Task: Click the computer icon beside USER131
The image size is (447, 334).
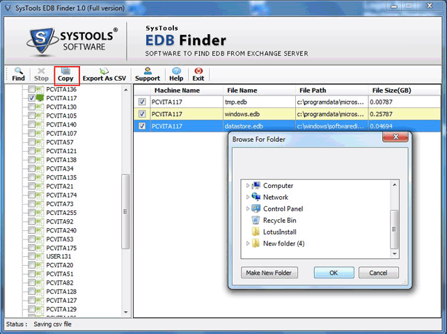Action: pyautogui.click(x=40, y=257)
